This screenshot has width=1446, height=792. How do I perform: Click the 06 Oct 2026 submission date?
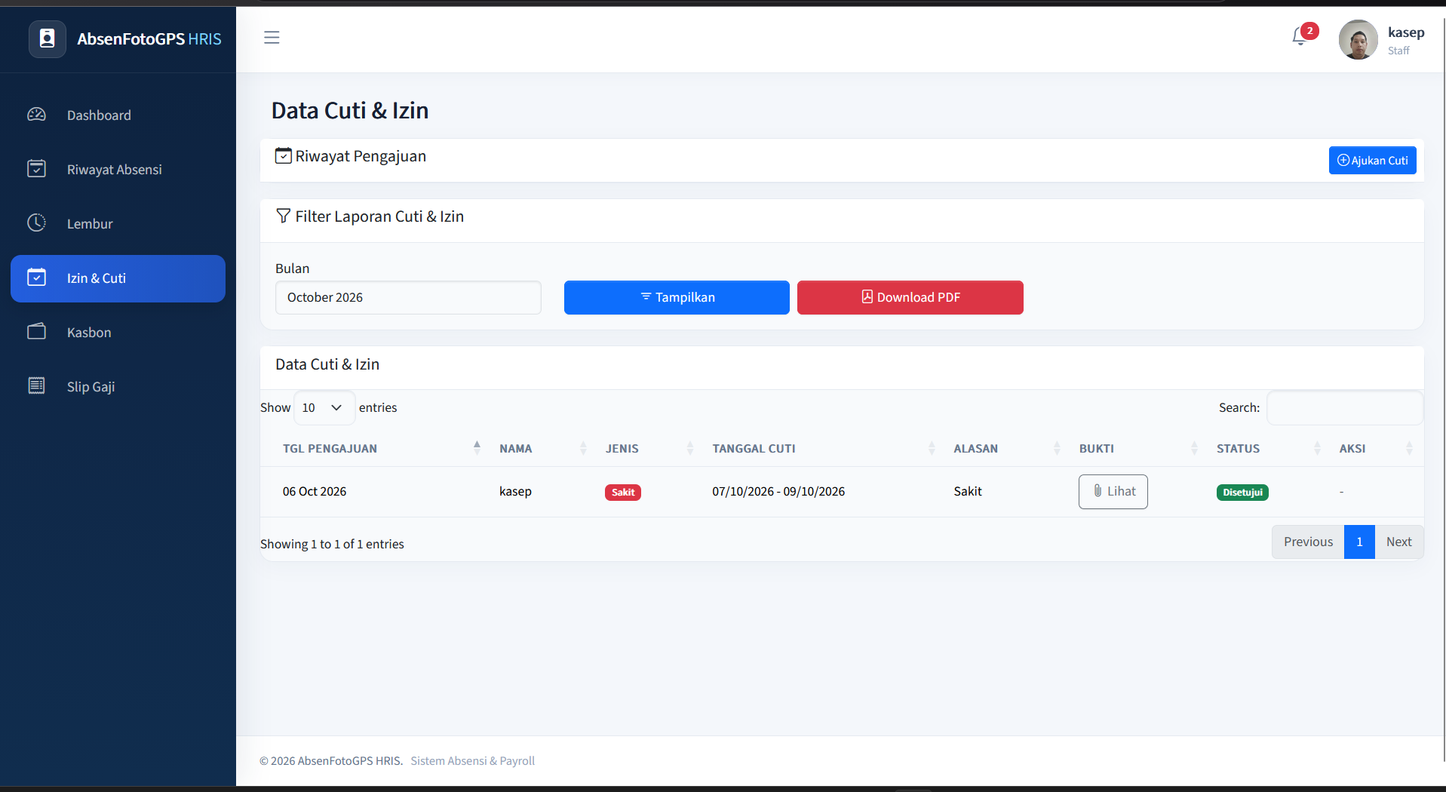(x=315, y=492)
